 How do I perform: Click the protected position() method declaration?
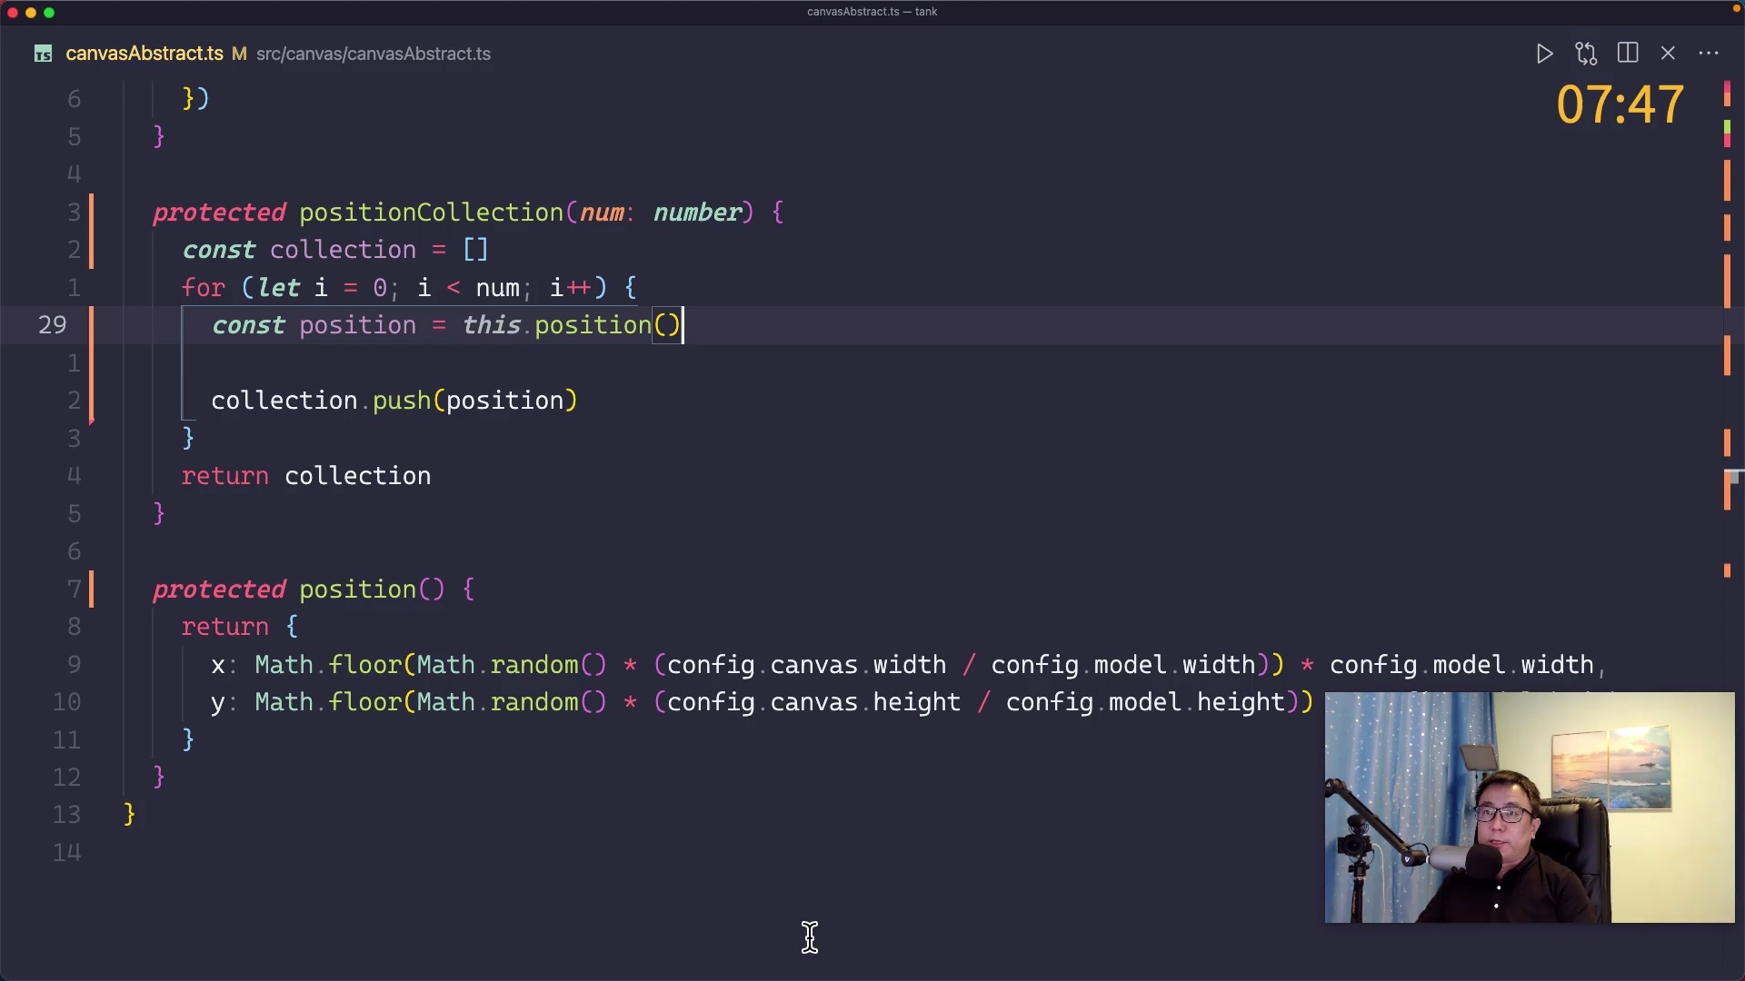[357, 590]
